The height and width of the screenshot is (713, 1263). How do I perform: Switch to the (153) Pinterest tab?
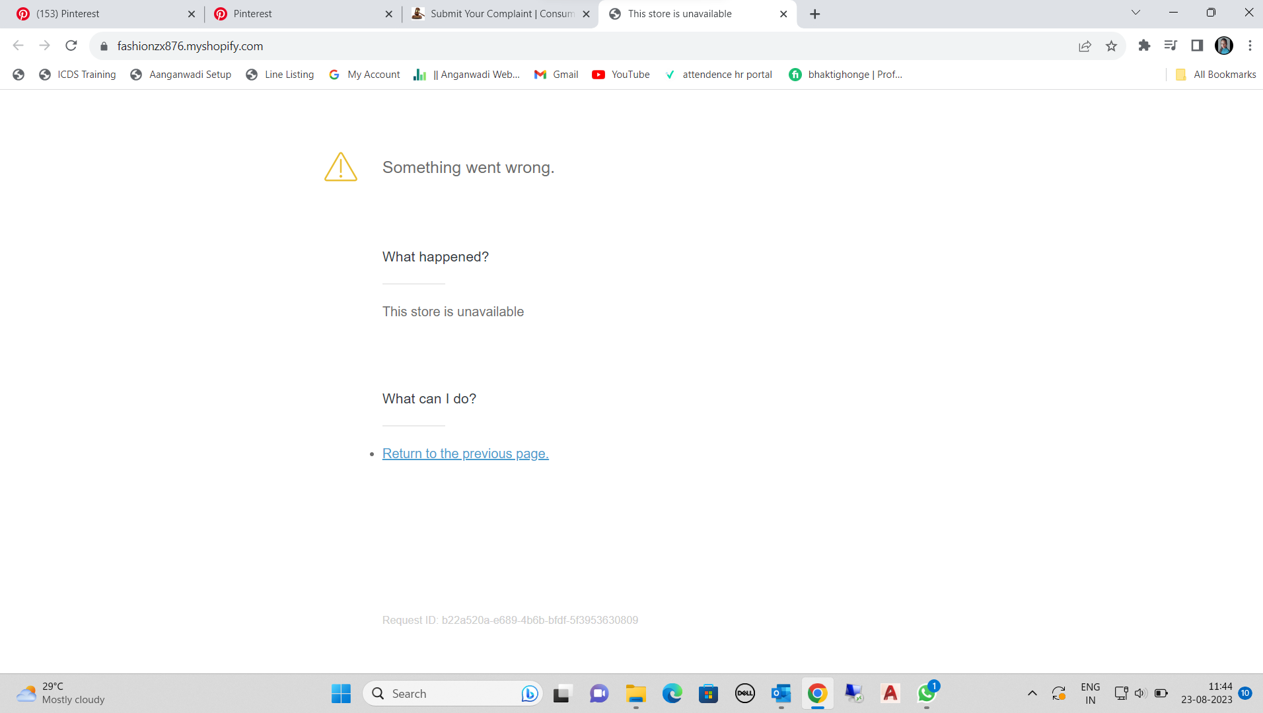[99, 14]
